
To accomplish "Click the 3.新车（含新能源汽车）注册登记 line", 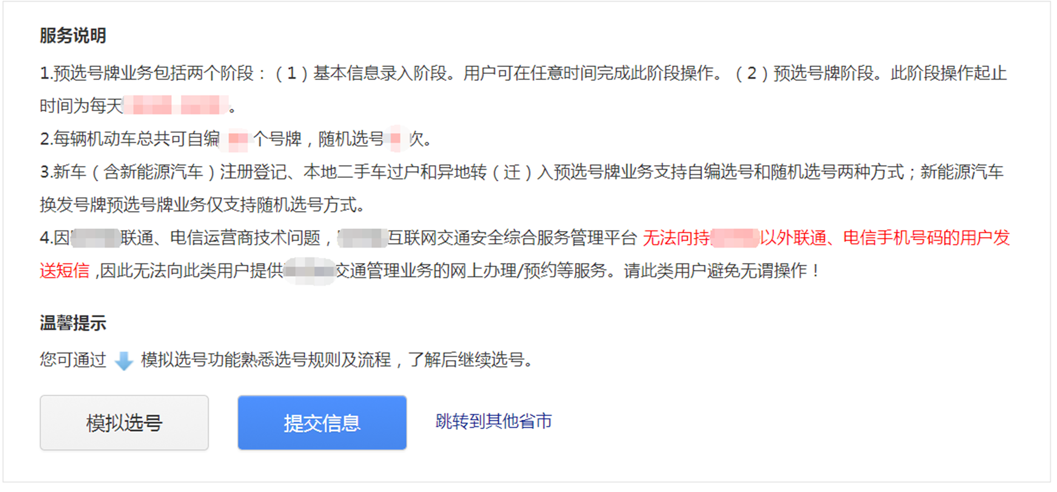I will pyautogui.click(x=522, y=172).
